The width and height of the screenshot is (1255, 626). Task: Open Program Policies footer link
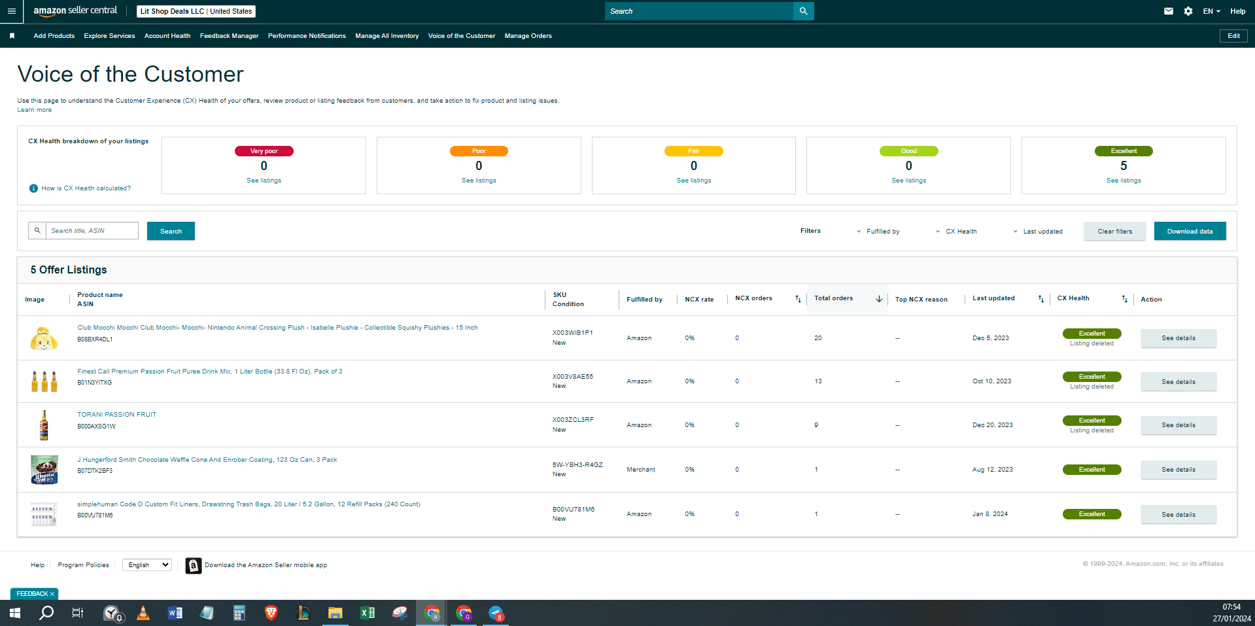pos(83,565)
